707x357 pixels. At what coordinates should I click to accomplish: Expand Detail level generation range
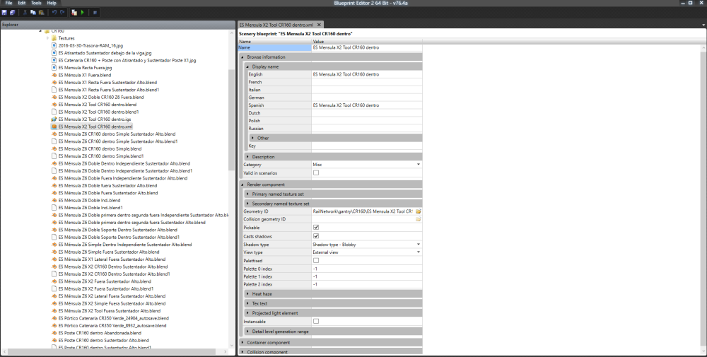[x=247, y=332]
